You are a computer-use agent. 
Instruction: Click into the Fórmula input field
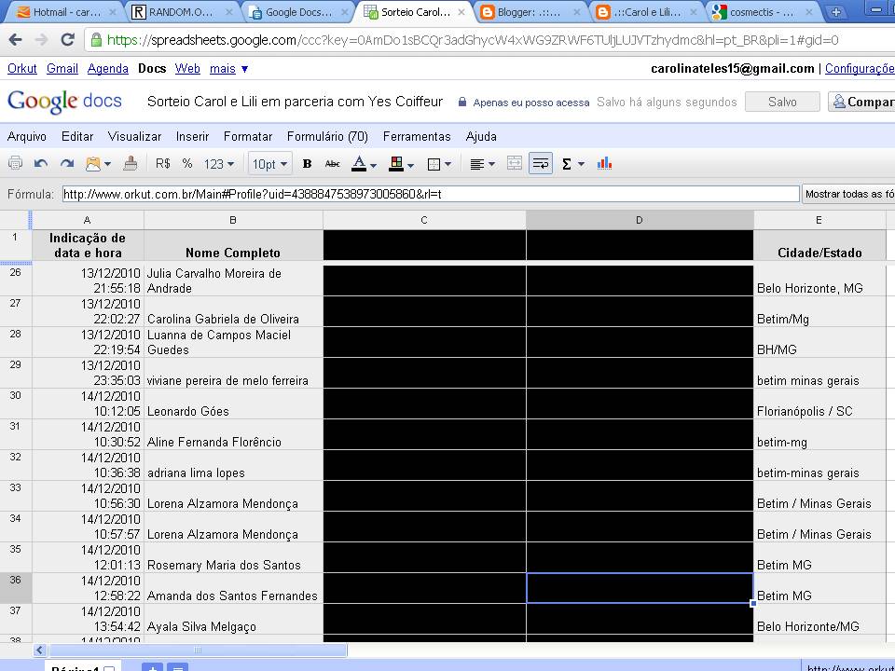tap(431, 194)
